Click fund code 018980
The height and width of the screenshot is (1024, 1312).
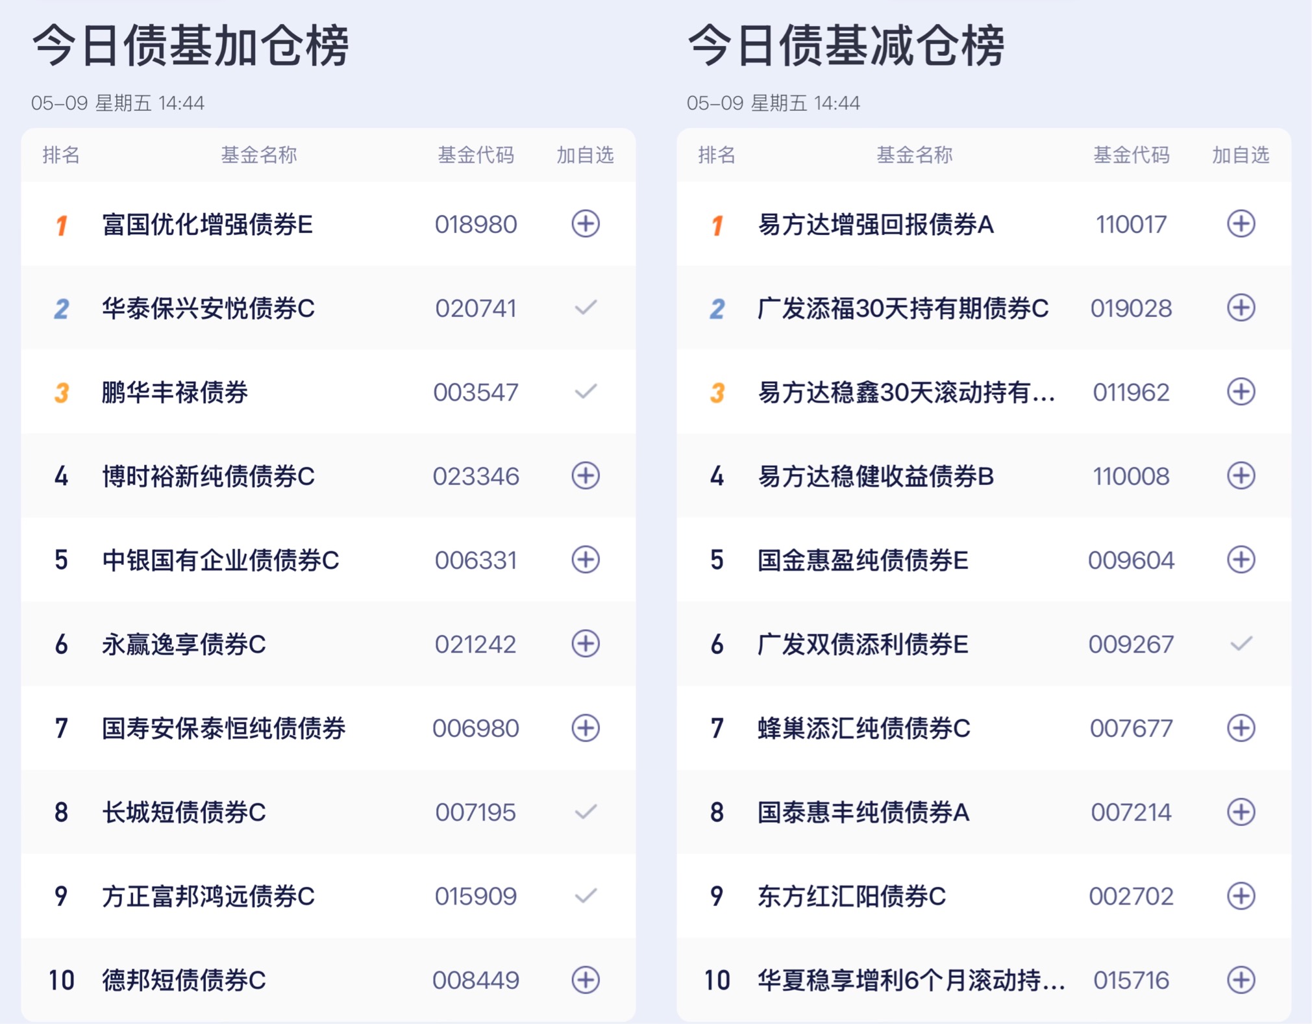476,225
